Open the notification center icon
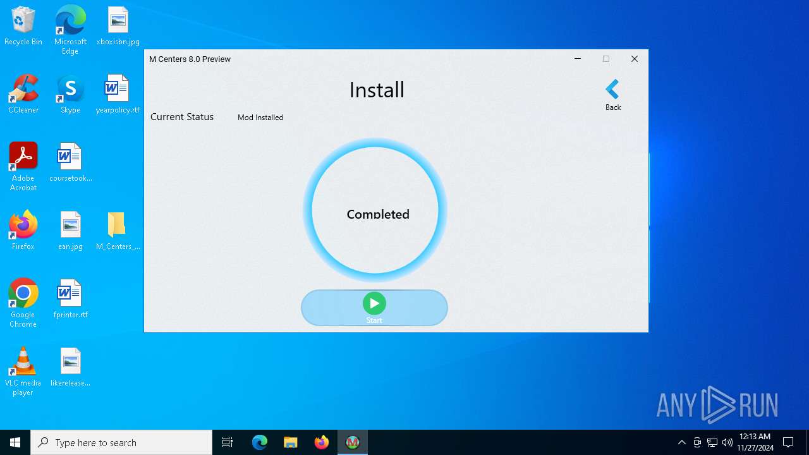The image size is (809, 455). tap(788, 442)
